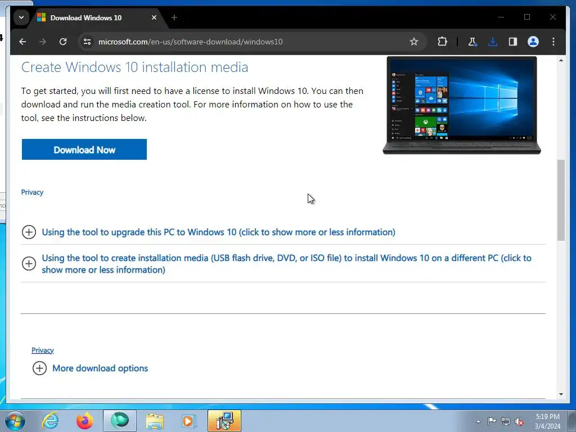Open a new browser tab
Viewport: 576px width, 432px height.
[174, 17]
